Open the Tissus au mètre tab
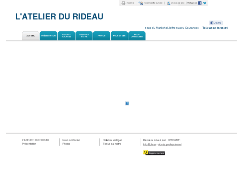This screenshot has height=182, width=243. click(84, 36)
